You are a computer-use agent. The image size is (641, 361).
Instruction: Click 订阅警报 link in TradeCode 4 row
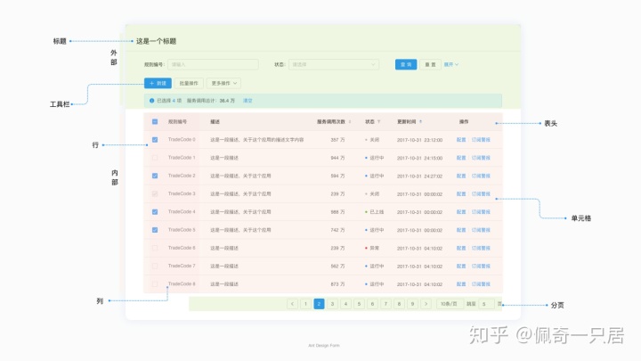point(481,211)
